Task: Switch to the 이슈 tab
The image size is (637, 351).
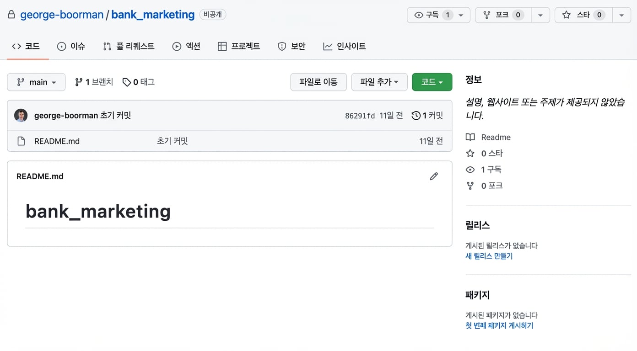Action: click(x=71, y=46)
